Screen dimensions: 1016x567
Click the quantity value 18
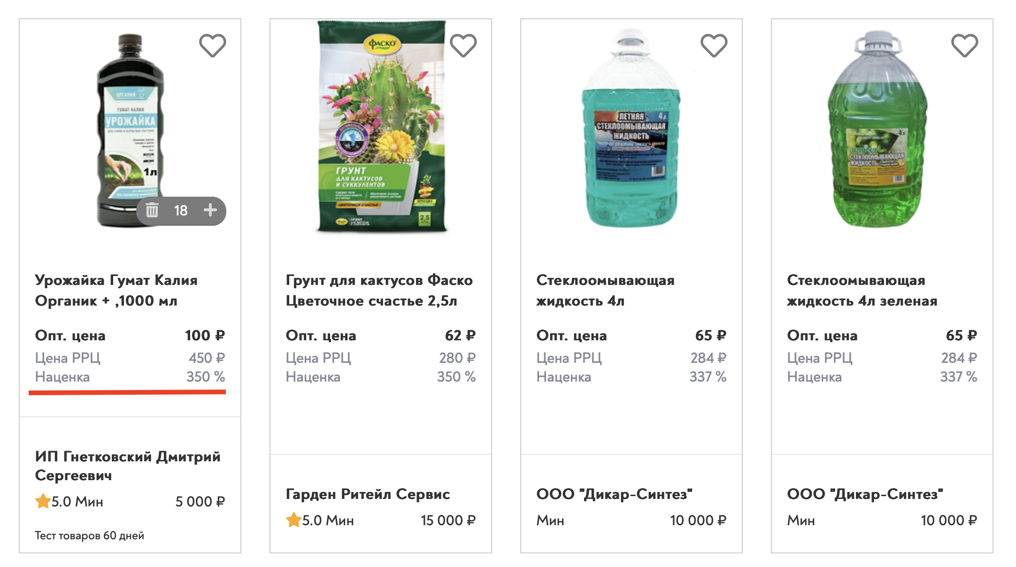[x=181, y=211]
